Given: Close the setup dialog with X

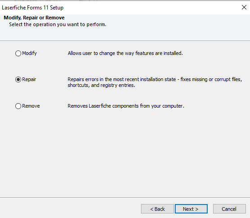Looking at the screenshot, I should point(244,7).
